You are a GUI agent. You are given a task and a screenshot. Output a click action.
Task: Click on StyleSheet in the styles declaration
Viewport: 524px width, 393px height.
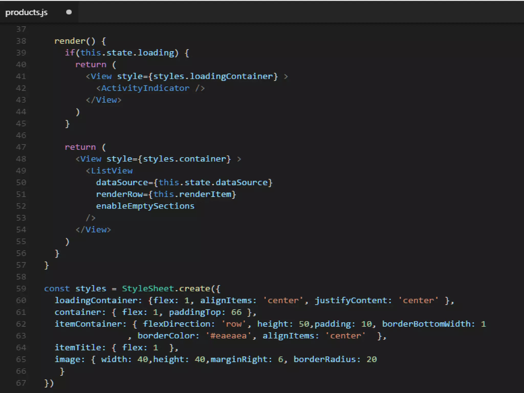(x=148, y=289)
